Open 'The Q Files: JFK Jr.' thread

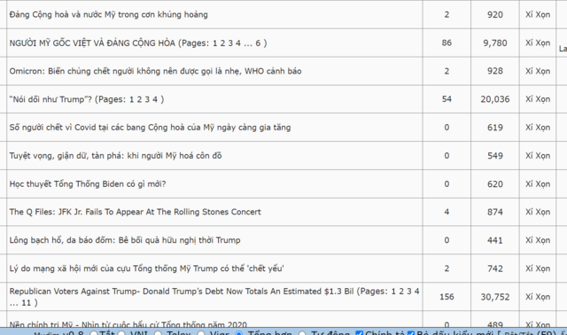pyautogui.click(x=136, y=212)
